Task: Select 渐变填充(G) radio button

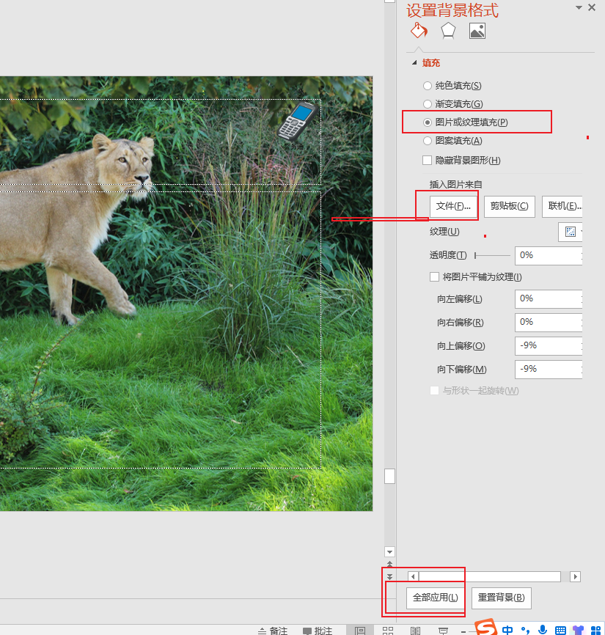Action: (x=428, y=104)
